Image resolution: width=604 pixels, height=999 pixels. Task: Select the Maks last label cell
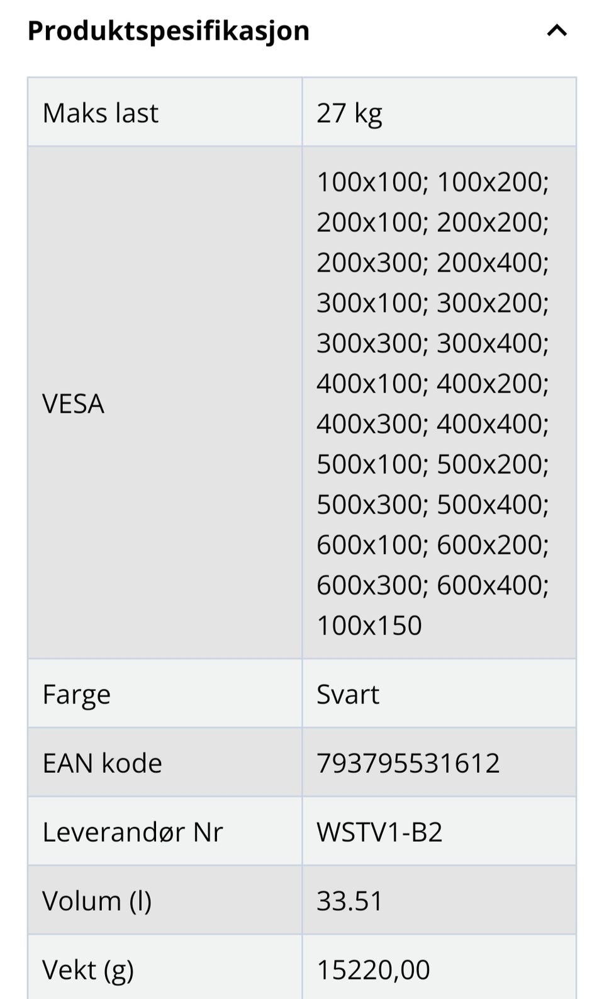(x=101, y=113)
